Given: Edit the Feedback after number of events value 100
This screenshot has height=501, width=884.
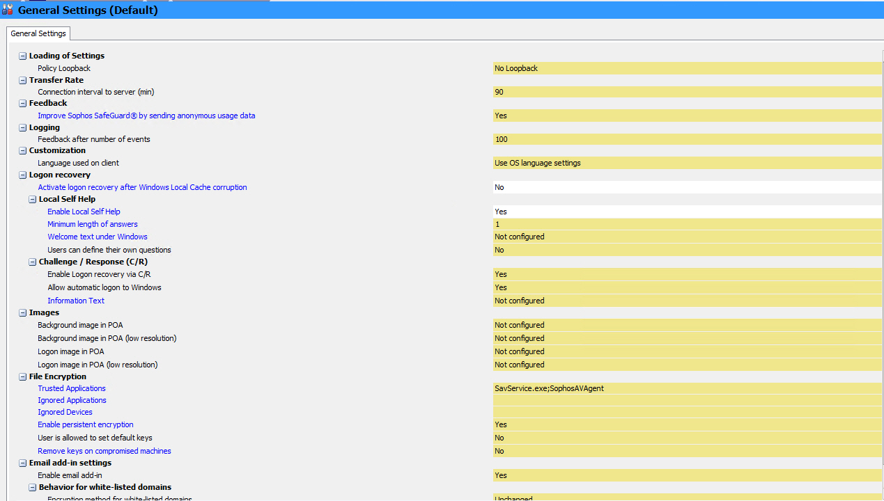Looking at the screenshot, I should (x=687, y=139).
